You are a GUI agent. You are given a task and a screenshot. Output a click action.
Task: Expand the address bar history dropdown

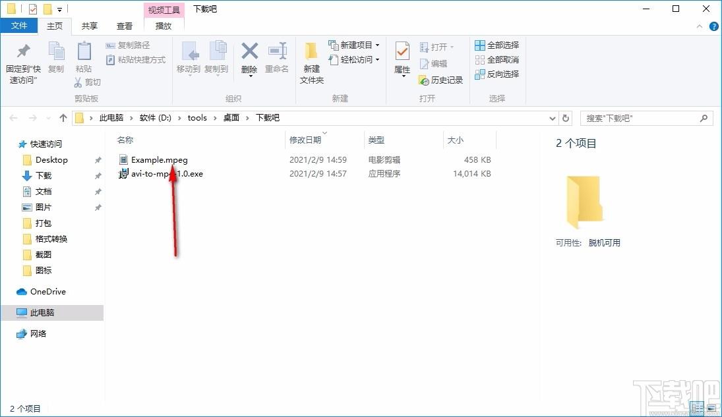(553, 119)
